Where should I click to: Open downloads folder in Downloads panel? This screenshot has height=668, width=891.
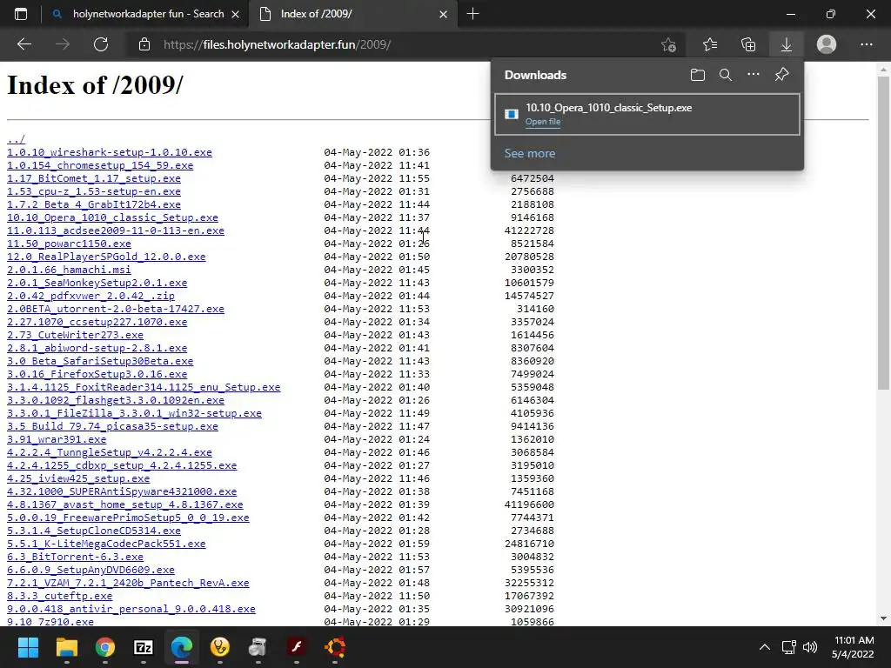[x=698, y=75]
